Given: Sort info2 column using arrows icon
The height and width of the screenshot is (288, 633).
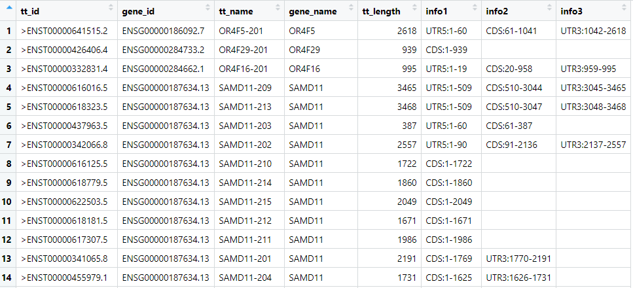Looking at the screenshot, I should click(x=549, y=7).
